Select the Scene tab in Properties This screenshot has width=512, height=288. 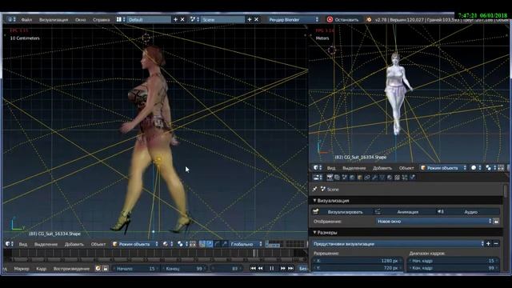click(345, 178)
